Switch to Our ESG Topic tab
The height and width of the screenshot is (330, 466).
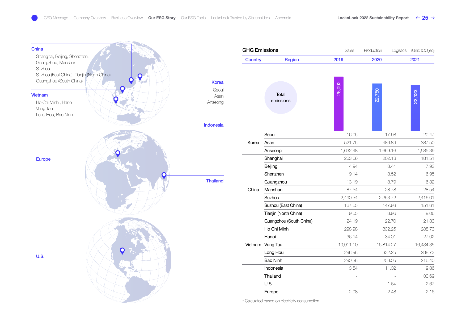(193, 18)
